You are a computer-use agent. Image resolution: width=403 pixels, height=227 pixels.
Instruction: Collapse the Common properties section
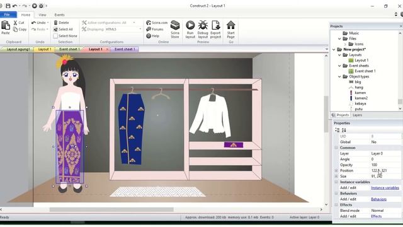(x=336, y=148)
